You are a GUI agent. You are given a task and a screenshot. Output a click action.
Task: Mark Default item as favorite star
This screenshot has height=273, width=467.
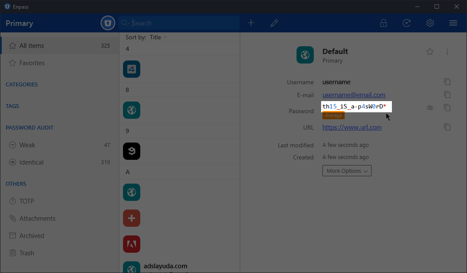click(430, 51)
